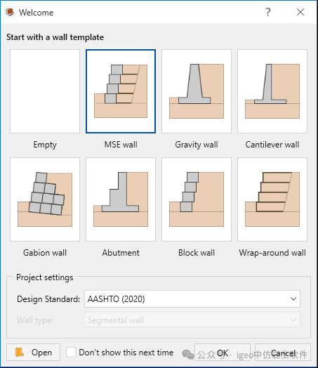Click the folder icon on Open button

tap(20, 353)
